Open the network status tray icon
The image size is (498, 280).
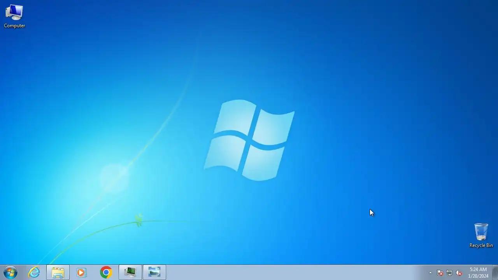click(x=449, y=273)
